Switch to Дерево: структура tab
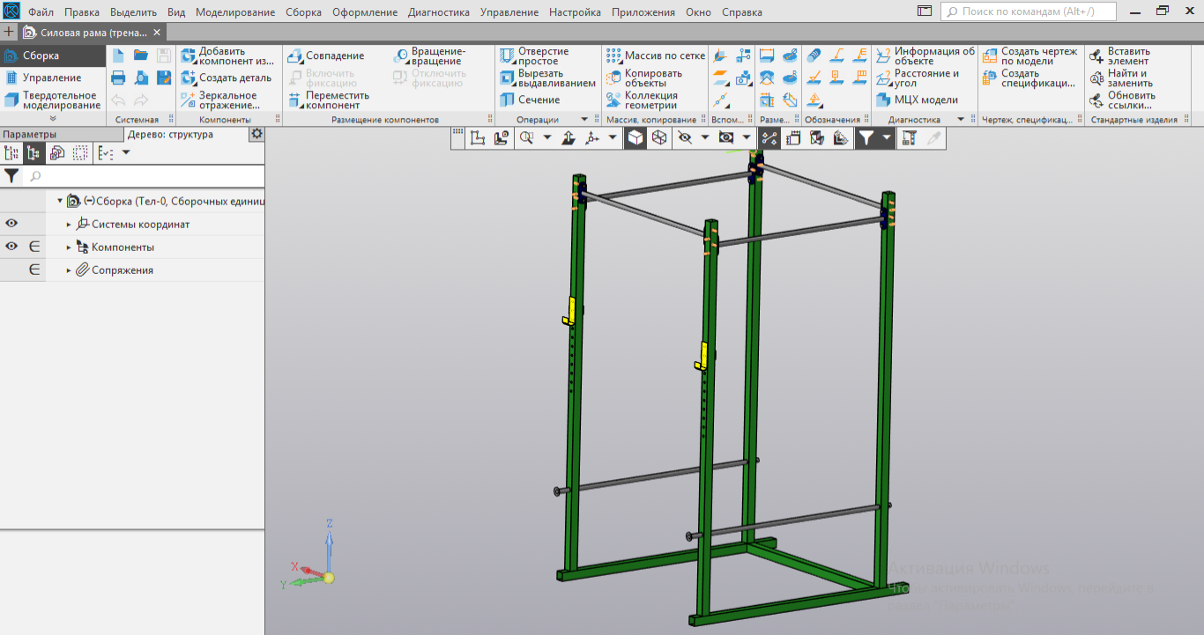The width and height of the screenshot is (1204, 635). tap(170, 134)
